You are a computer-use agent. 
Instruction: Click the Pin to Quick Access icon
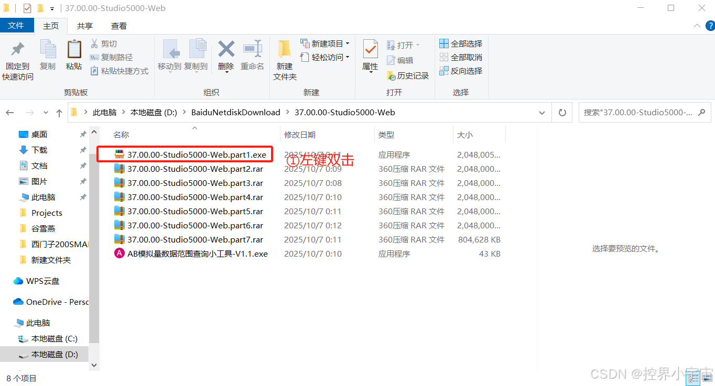click(17, 50)
